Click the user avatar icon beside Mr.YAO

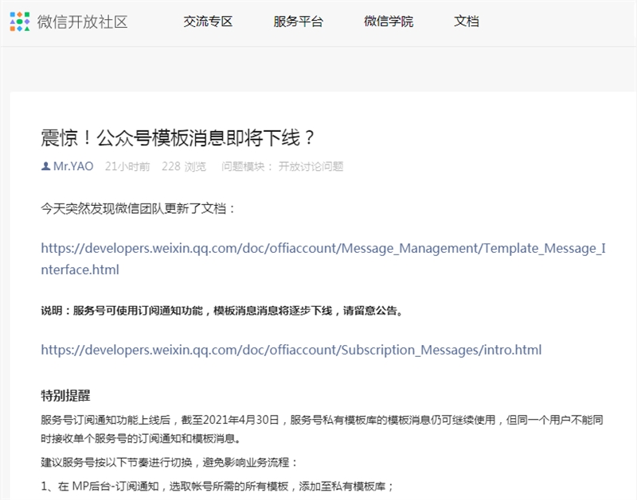coord(45,166)
